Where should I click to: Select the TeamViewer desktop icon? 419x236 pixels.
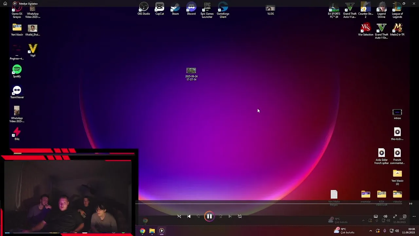[x=17, y=92]
